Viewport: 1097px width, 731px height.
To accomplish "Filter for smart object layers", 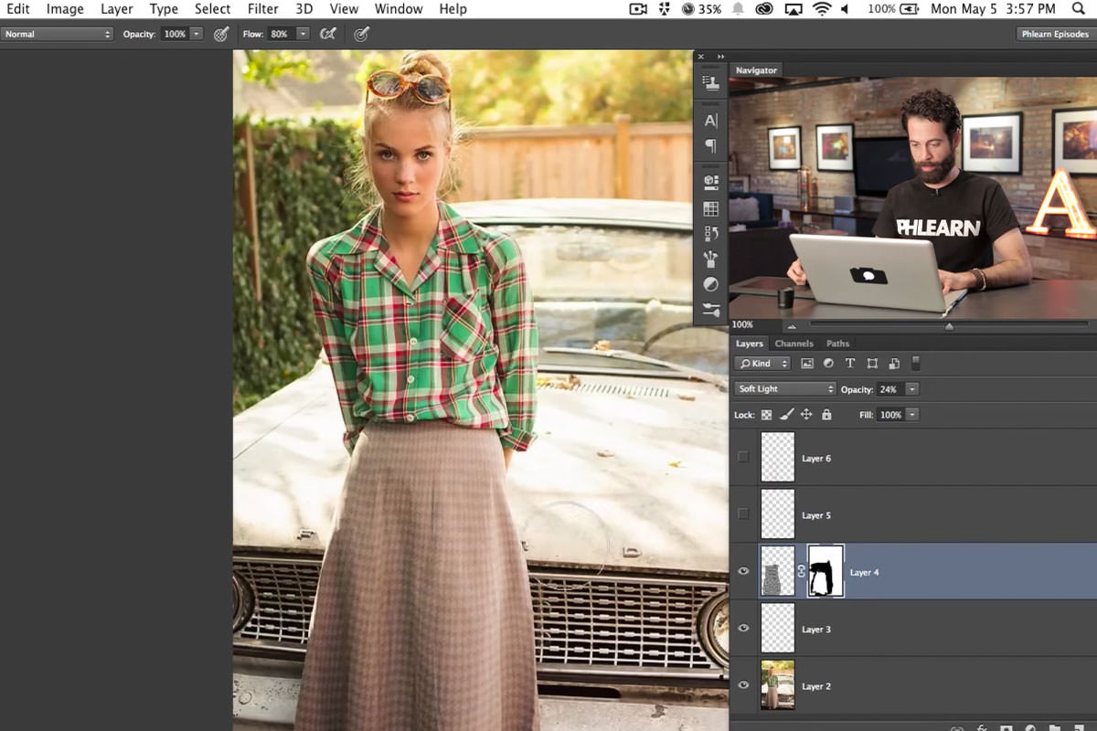I will 893,363.
